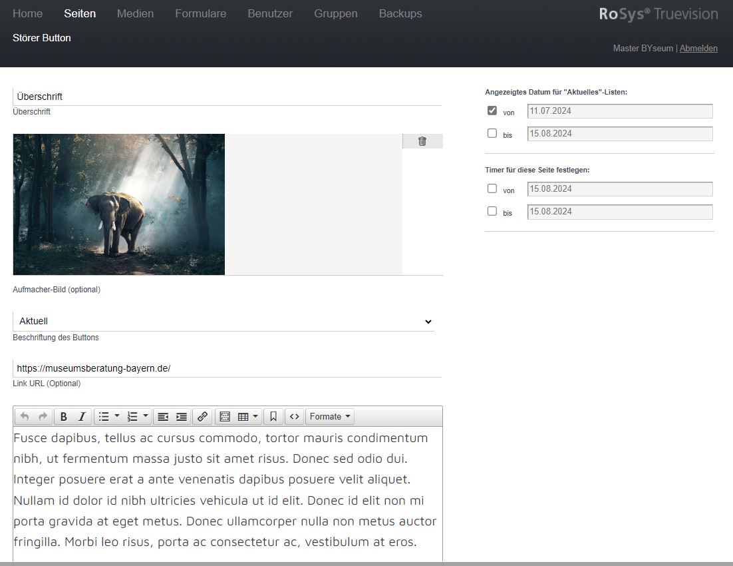This screenshot has height=566, width=733.
Task: Uncheck the Aktuelles-Listen 'von' date checkbox
Action: click(492, 111)
